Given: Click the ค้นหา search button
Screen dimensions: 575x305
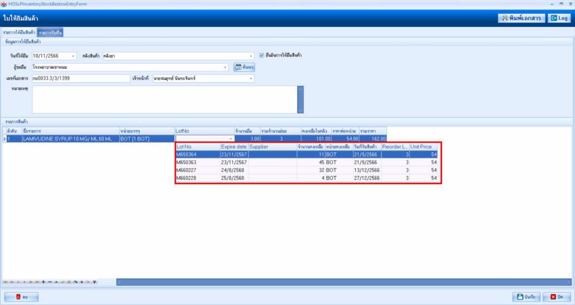Looking at the screenshot, I should [x=243, y=67].
